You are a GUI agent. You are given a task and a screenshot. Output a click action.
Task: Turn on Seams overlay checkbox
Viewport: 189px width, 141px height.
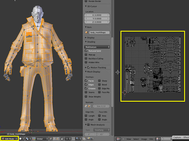(x=86, y=92)
